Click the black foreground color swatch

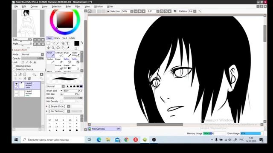tap(77, 43)
